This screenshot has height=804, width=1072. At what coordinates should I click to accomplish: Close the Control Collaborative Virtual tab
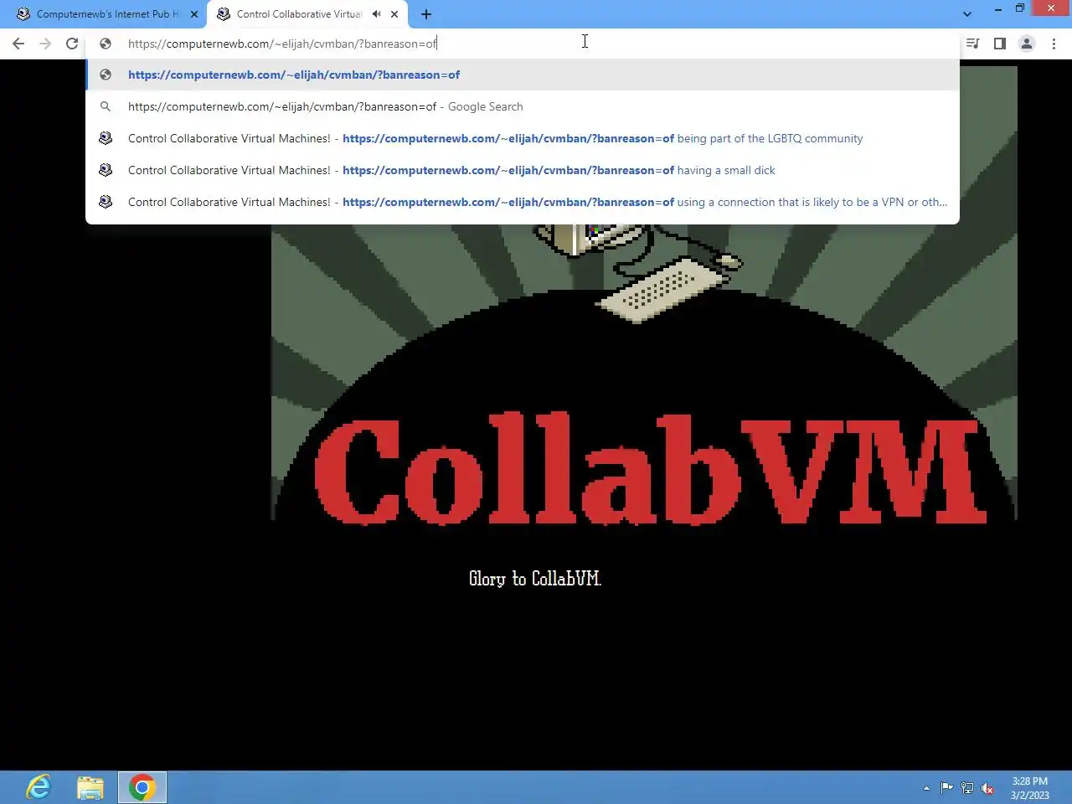394,14
